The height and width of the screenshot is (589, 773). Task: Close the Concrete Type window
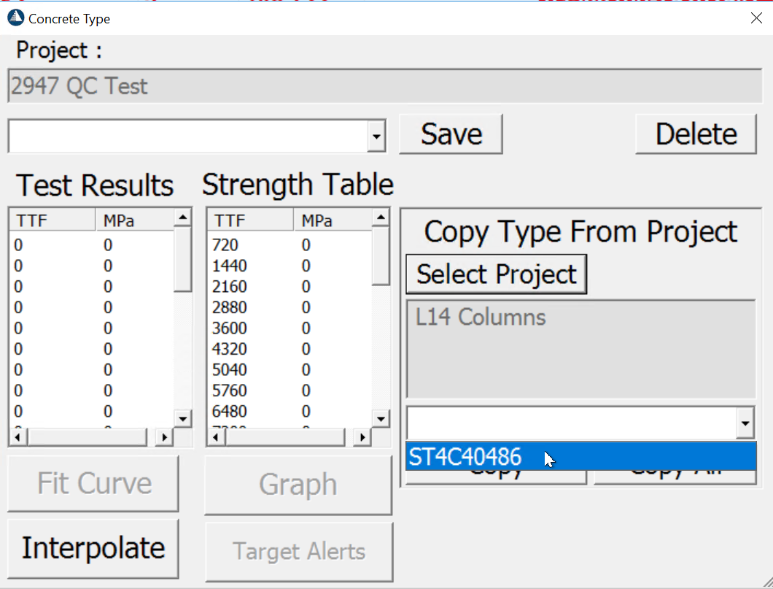click(x=756, y=18)
